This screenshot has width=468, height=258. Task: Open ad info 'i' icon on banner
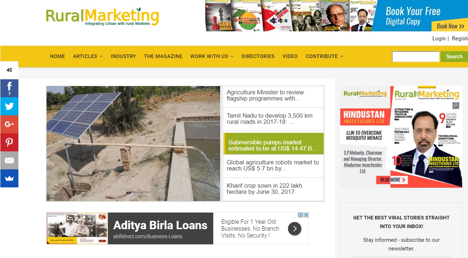pyautogui.click(x=300, y=215)
